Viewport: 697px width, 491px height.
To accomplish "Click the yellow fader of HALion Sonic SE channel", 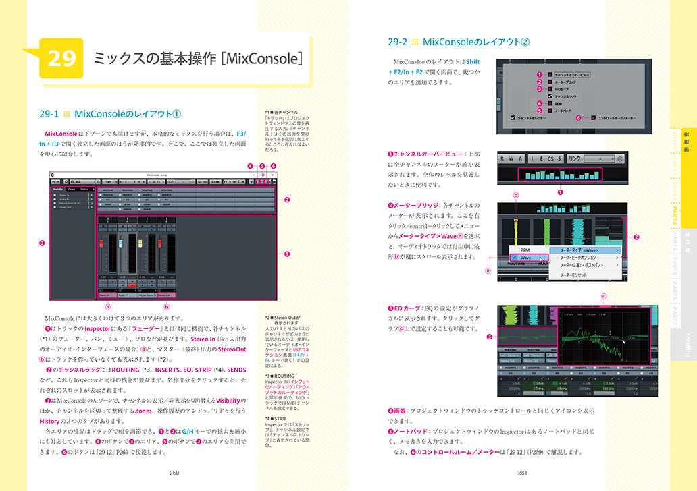I will (x=140, y=243).
